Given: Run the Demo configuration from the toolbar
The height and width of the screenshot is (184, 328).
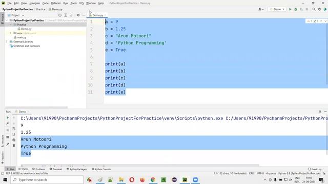Looking at the screenshot, I should pos(290,9).
